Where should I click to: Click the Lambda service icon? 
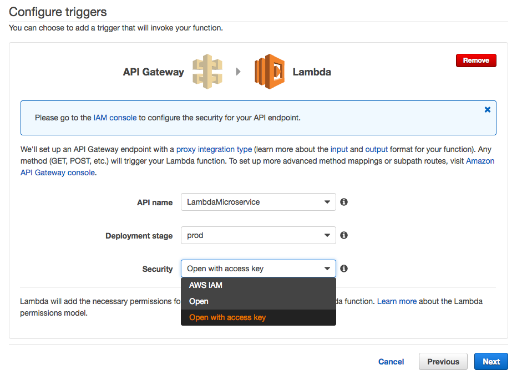click(x=268, y=71)
